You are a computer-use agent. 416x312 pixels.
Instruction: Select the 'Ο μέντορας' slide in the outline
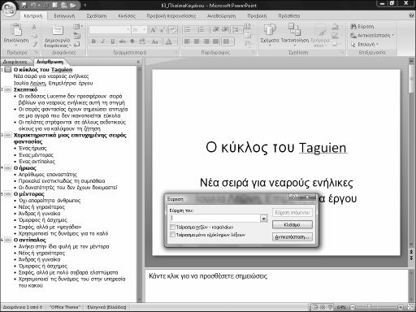pyautogui.click(x=28, y=194)
